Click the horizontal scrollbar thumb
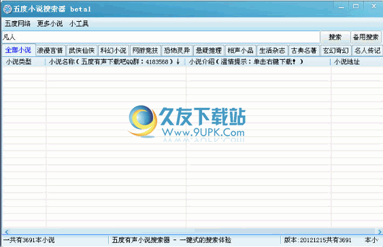 (284, 231)
